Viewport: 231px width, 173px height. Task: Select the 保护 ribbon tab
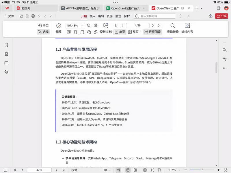[x=127, y=16]
